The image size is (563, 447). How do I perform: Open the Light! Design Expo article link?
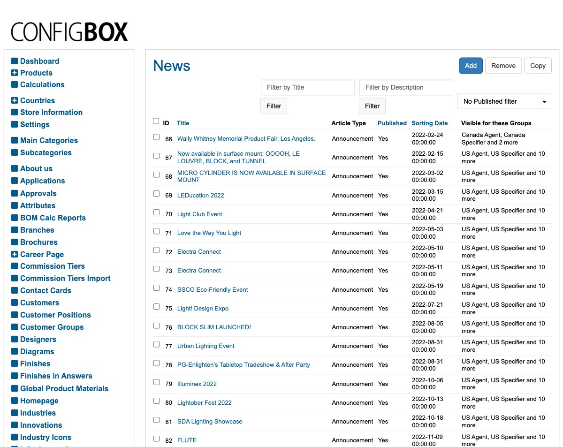point(203,308)
